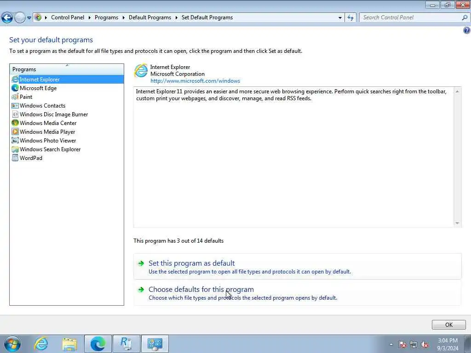
Task: Open Help via the question mark icon
Action: (466, 30)
